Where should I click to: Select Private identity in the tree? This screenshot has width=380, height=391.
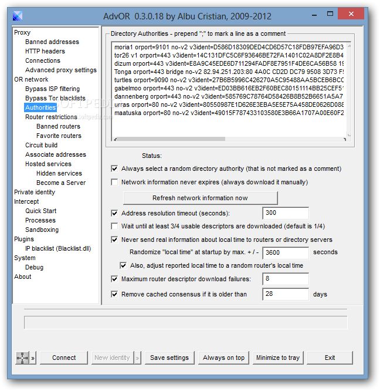(x=35, y=192)
